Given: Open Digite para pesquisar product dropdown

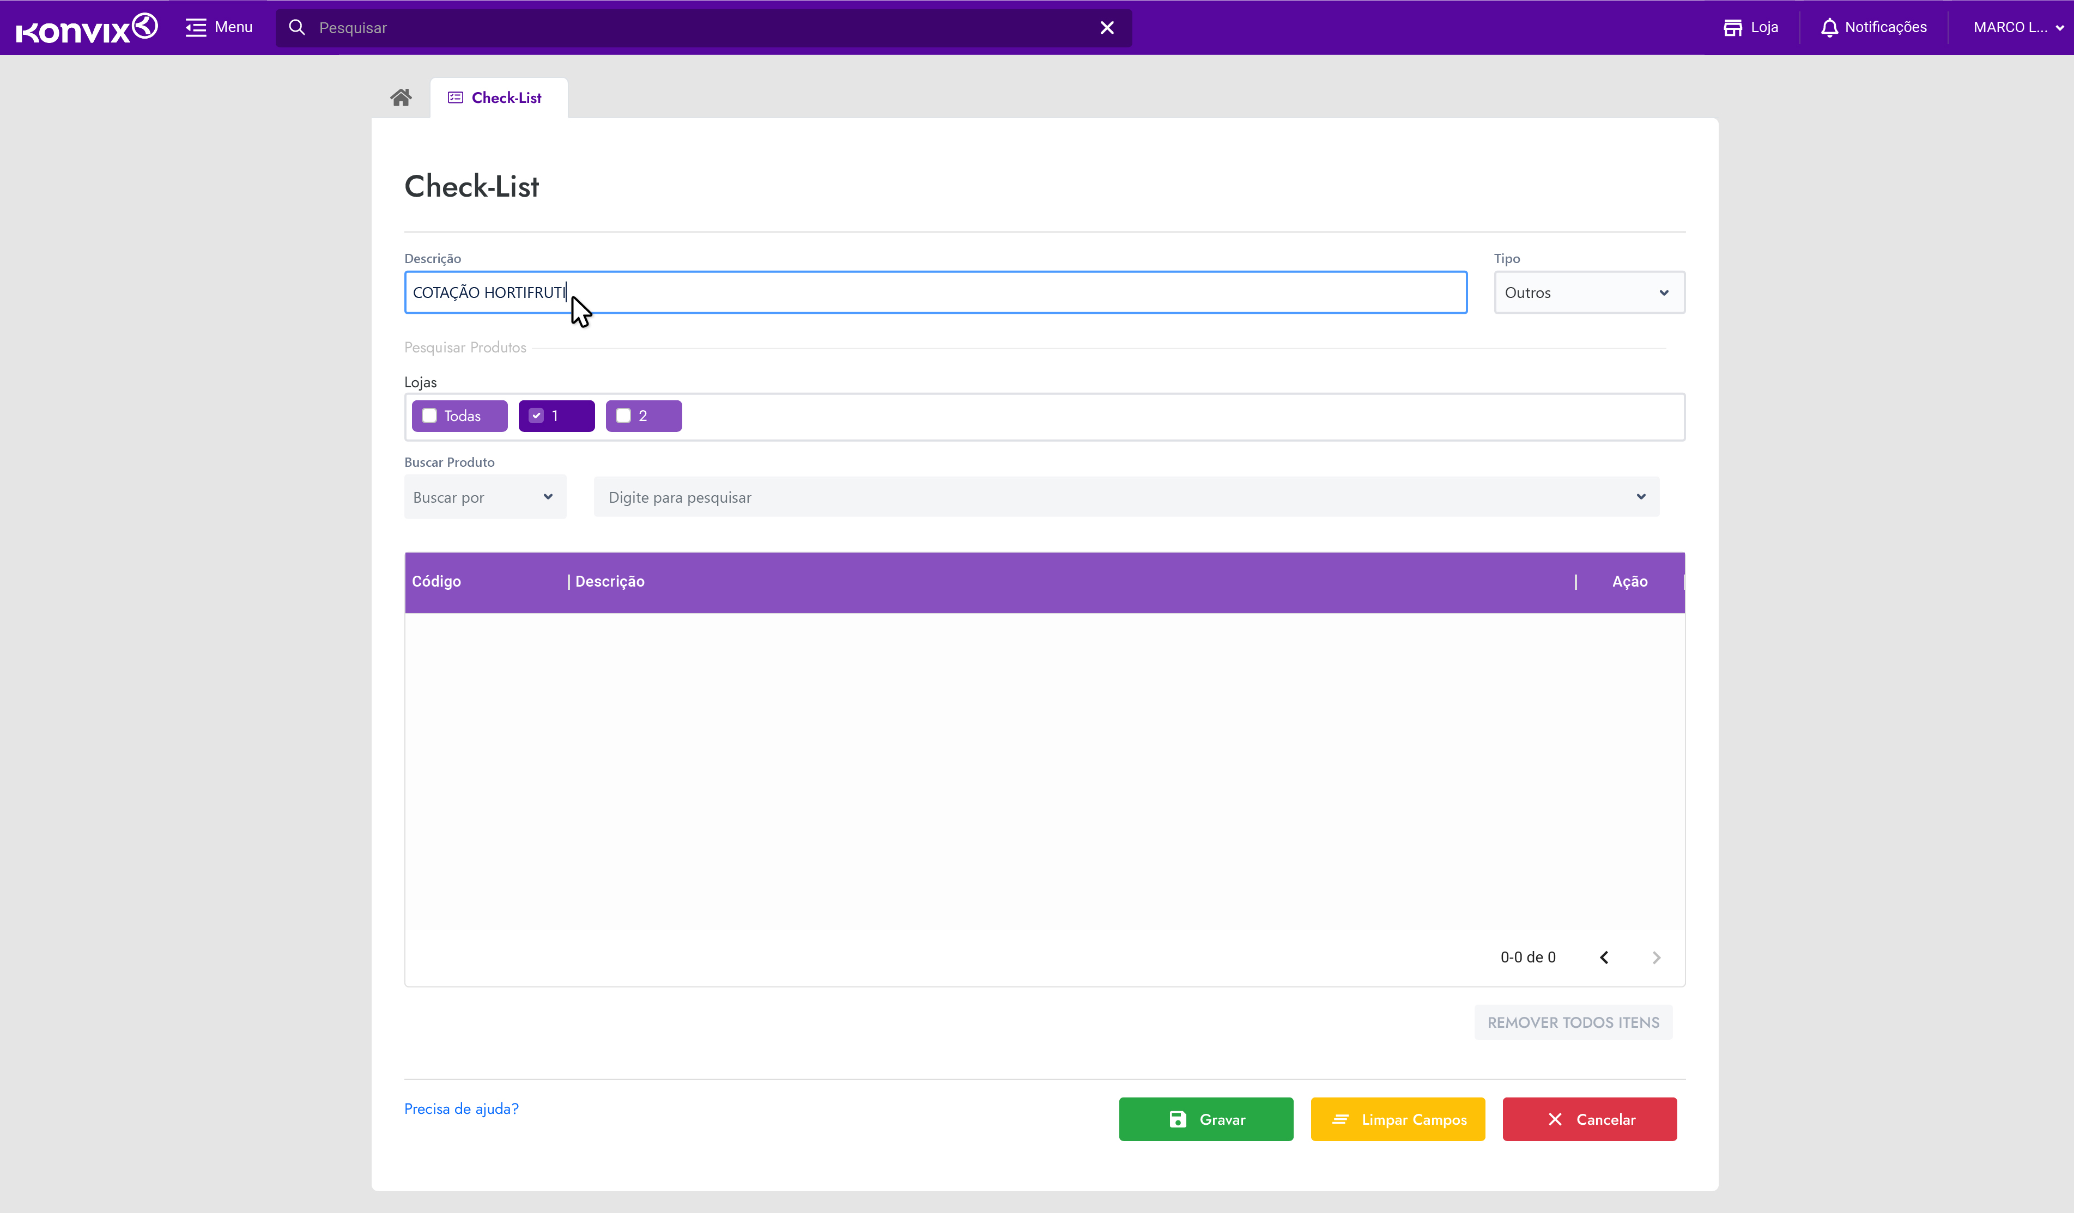Looking at the screenshot, I should point(1126,497).
